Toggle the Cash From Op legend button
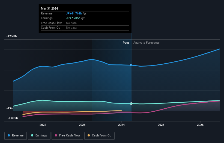The width and height of the screenshot is (224, 143). tap(99, 136)
